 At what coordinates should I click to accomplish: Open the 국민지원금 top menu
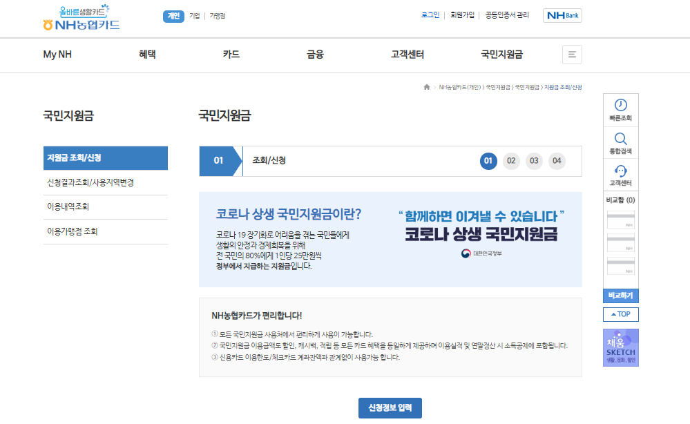tap(501, 55)
